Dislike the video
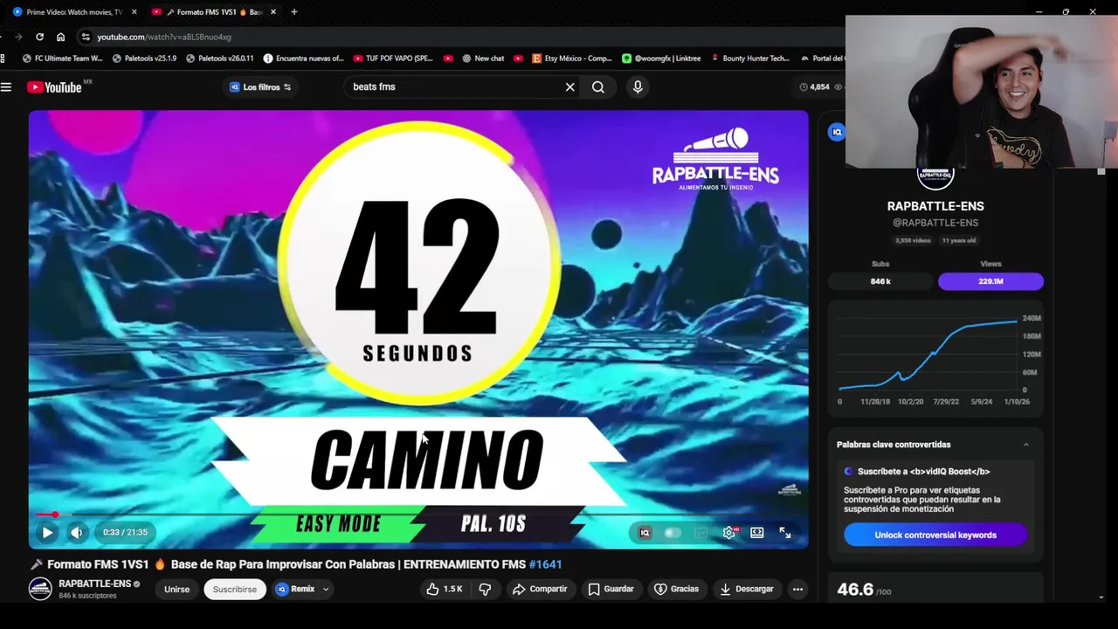The width and height of the screenshot is (1118, 629). (x=485, y=589)
